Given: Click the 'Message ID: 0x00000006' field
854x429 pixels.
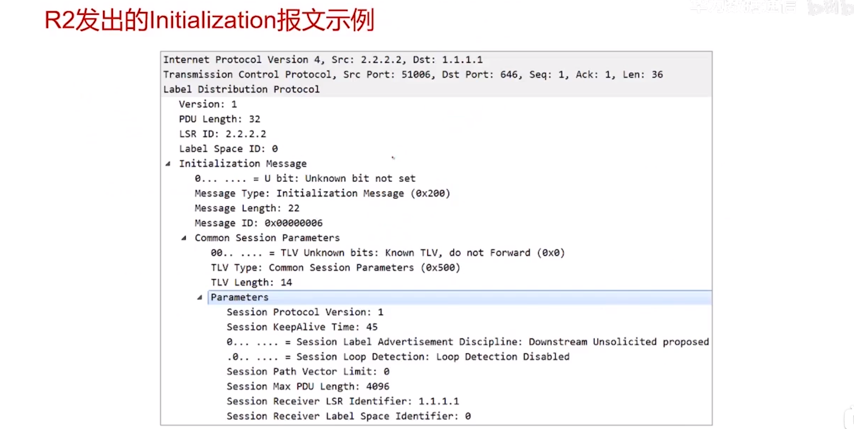Looking at the screenshot, I should (258, 223).
